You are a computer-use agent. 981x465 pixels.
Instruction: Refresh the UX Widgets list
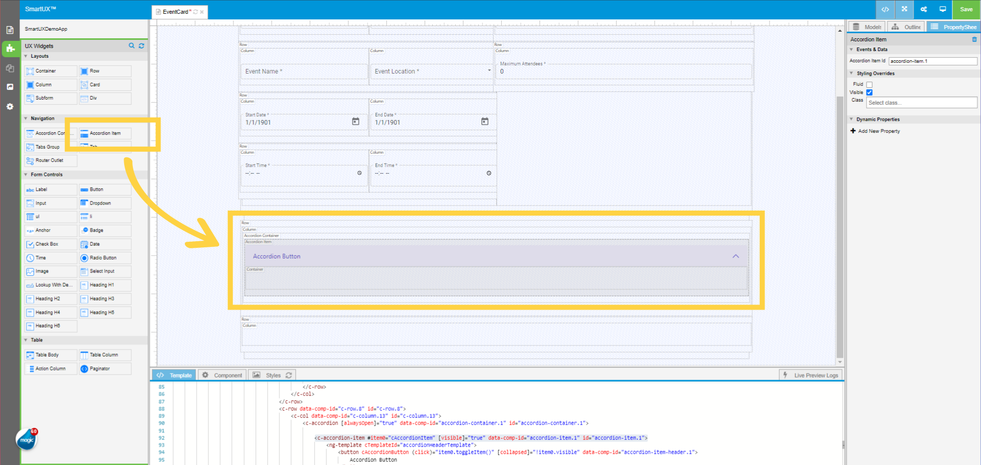point(142,46)
